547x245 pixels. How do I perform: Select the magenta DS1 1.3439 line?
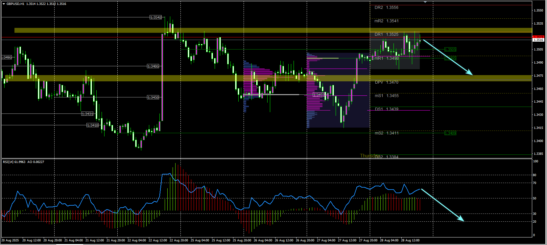click(398, 111)
